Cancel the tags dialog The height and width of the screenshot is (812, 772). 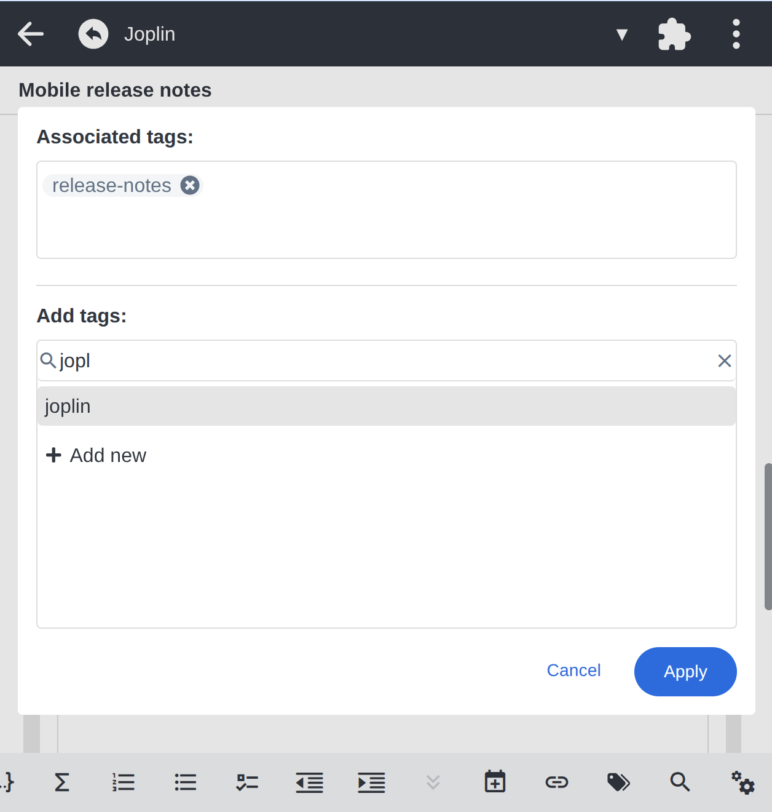click(573, 671)
